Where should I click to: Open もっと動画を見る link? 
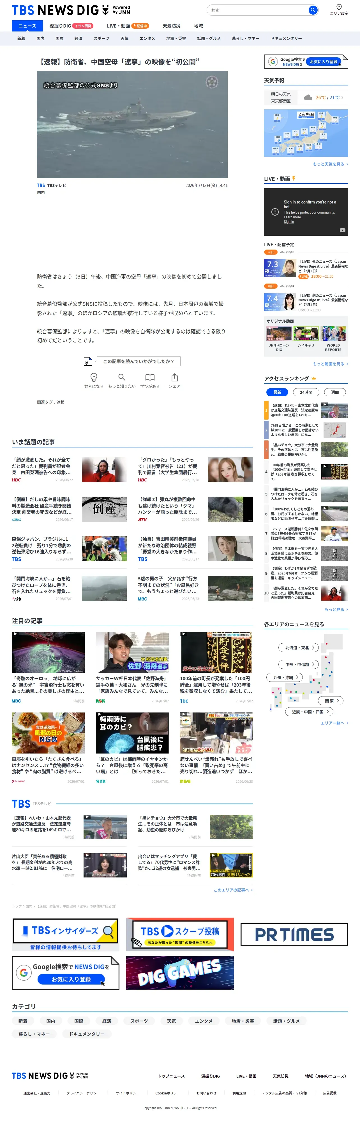click(x=330, y=364)
